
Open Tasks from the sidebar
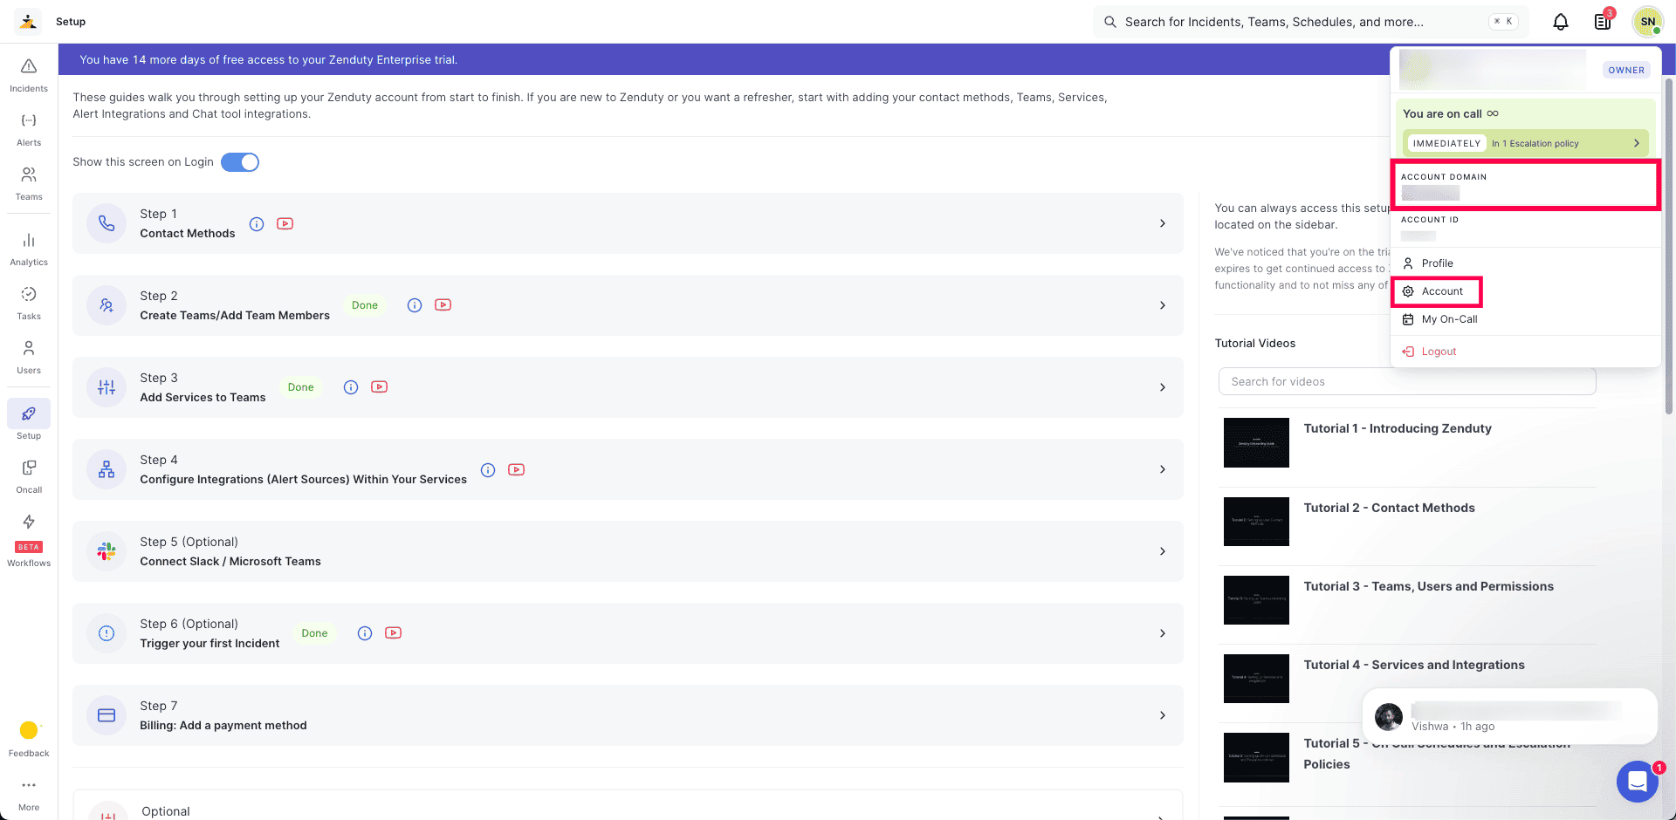(29, 303)
